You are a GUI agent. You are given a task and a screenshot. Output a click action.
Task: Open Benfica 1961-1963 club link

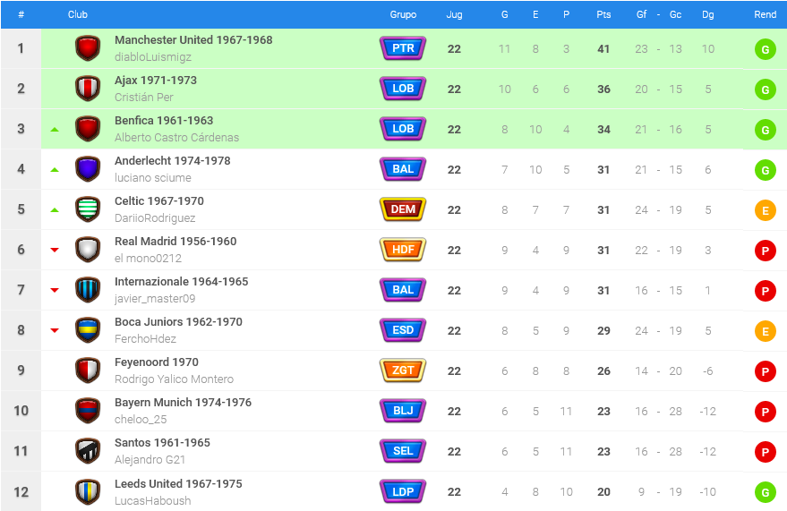click(164, 120)
